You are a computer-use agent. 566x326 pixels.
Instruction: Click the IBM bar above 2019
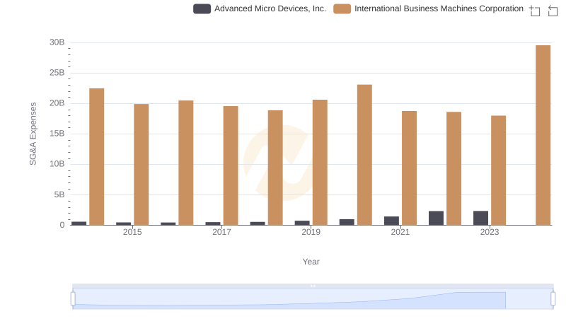(x=320, y=162)
